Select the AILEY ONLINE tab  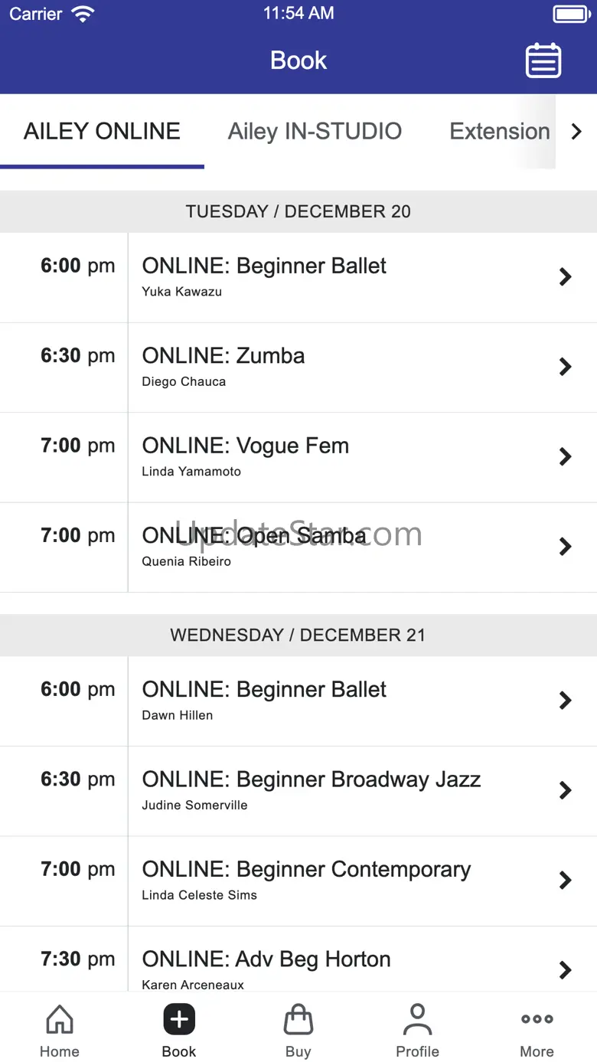click(102, 132)
